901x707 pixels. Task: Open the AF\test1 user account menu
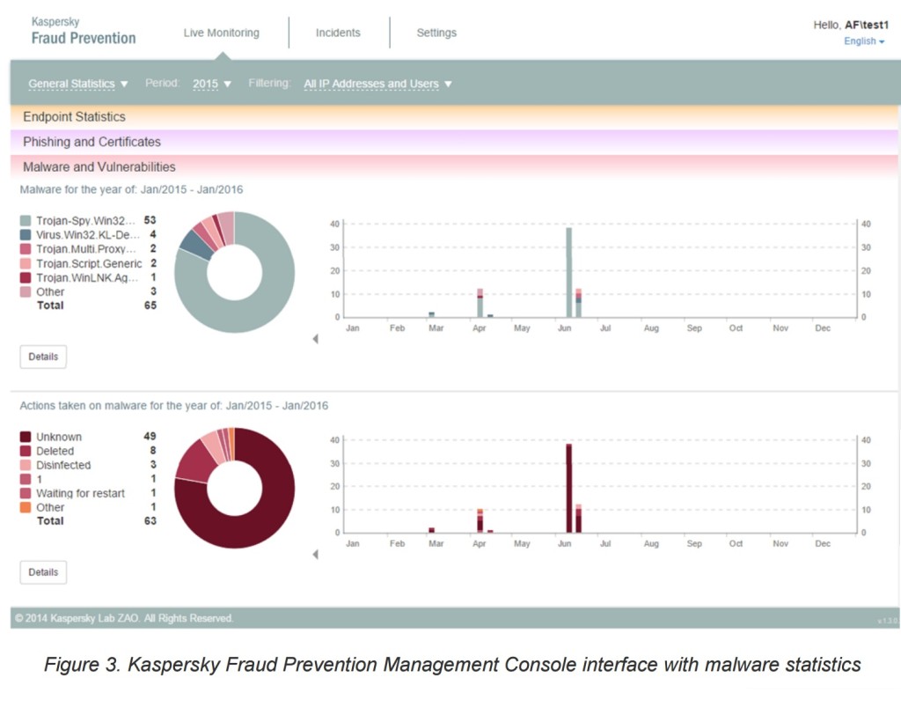click(866, 25)
